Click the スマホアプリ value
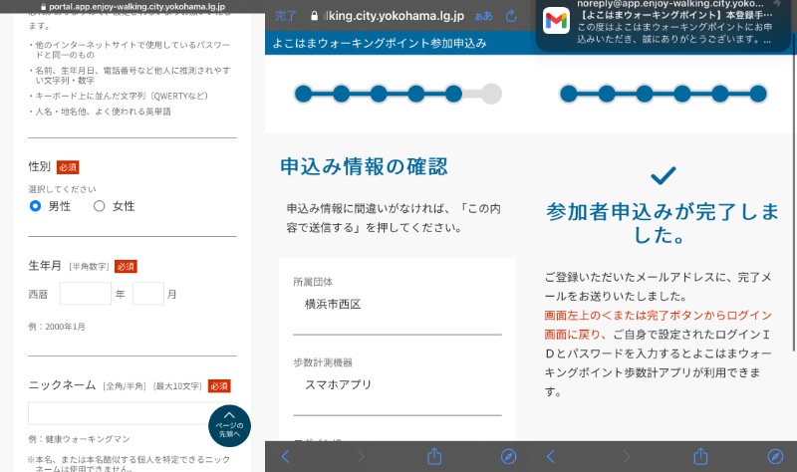 coord(338,384)
